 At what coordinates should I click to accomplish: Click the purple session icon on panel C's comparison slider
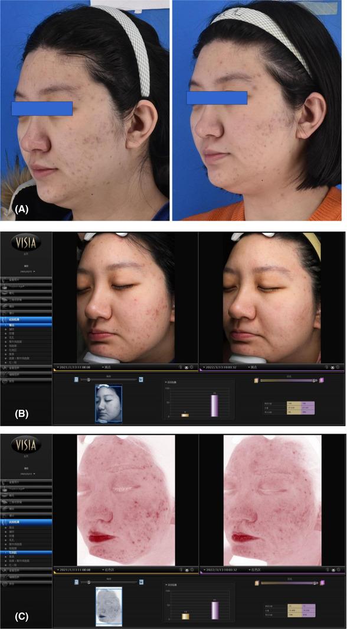(322, 582)
